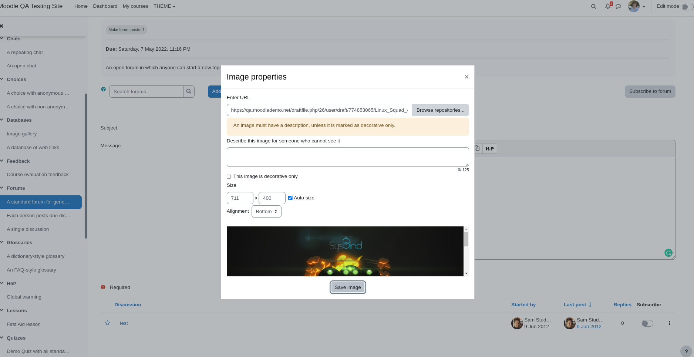This screenshot has height=357, width=694.
Task: Click the magnifier button next to Search forums
Action: tap(189, 91)
